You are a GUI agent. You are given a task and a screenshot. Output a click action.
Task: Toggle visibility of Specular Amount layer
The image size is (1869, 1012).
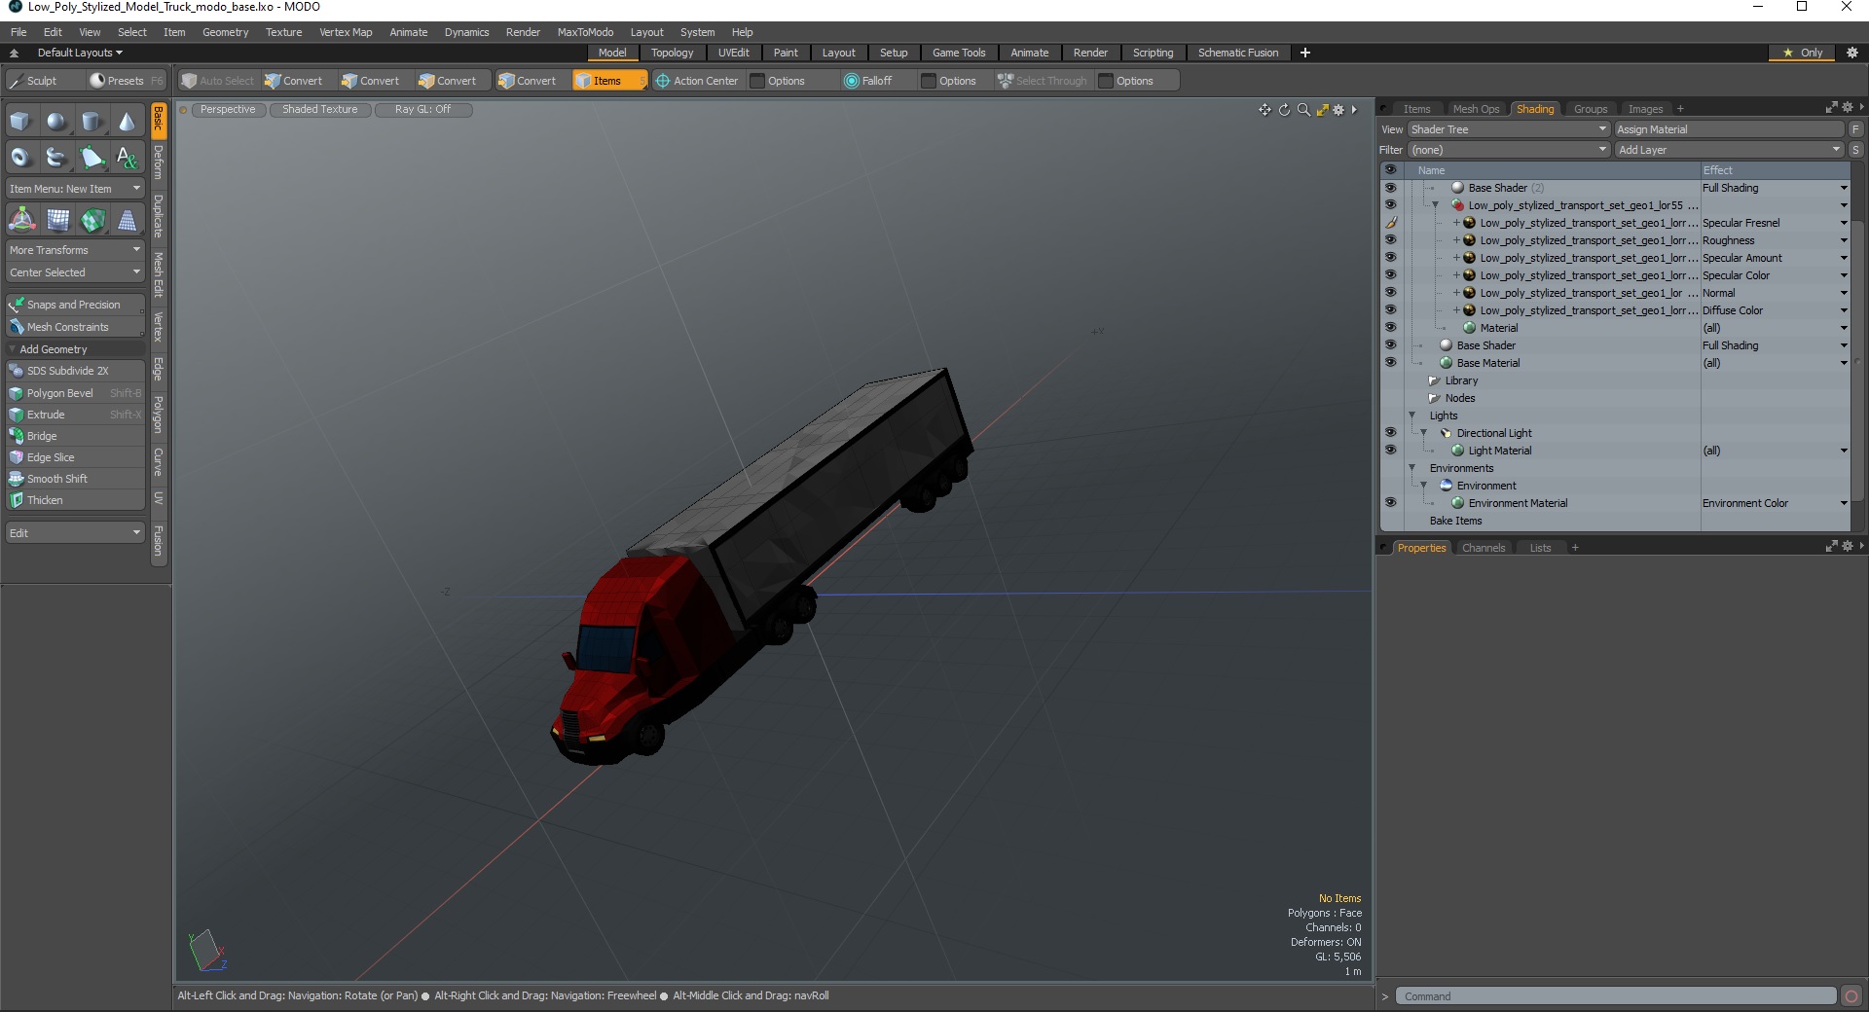click(1390, 258)
